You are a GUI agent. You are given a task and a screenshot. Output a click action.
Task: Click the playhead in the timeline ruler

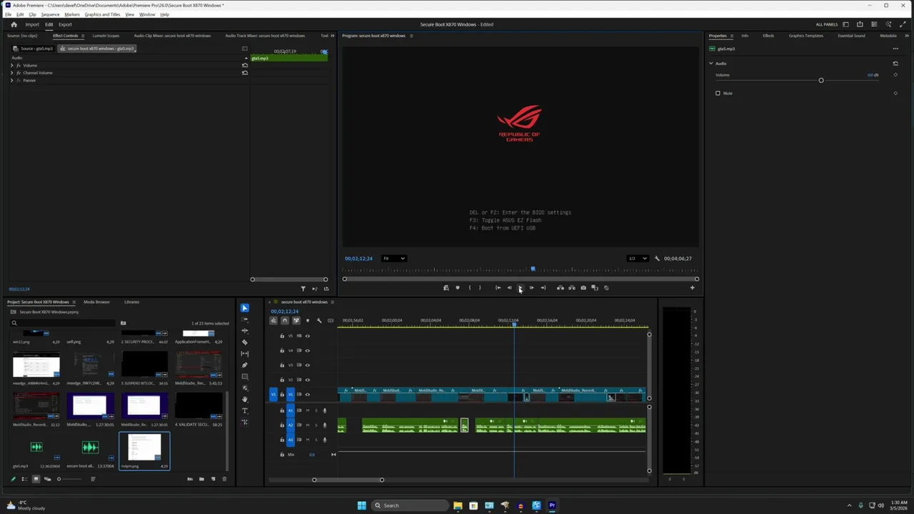(x=514, y=324)
